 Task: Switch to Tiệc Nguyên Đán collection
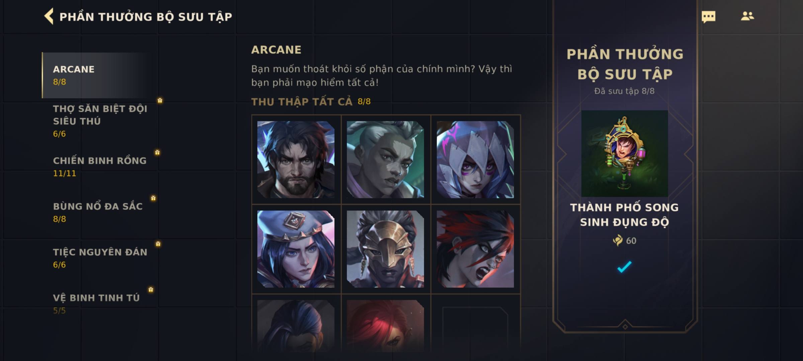(100, 258)
